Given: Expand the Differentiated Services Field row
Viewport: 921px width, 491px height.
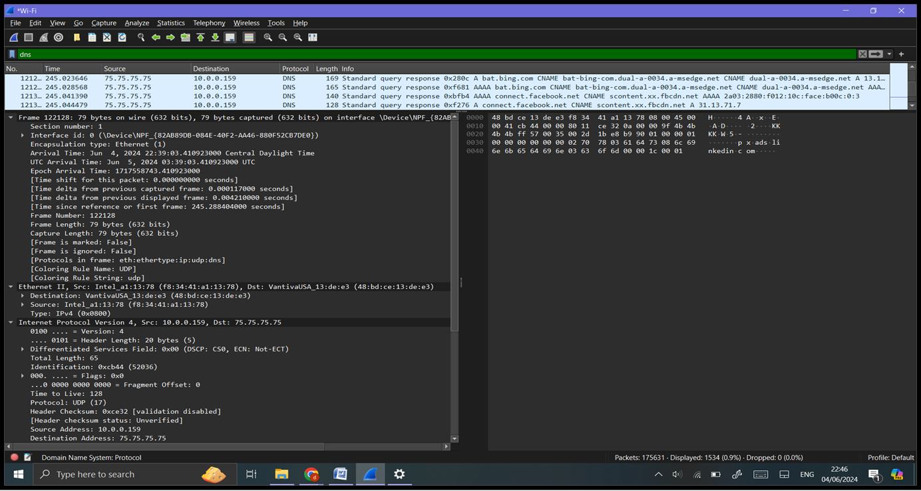Looking at the screenshot, I should [x=23, y=349].
